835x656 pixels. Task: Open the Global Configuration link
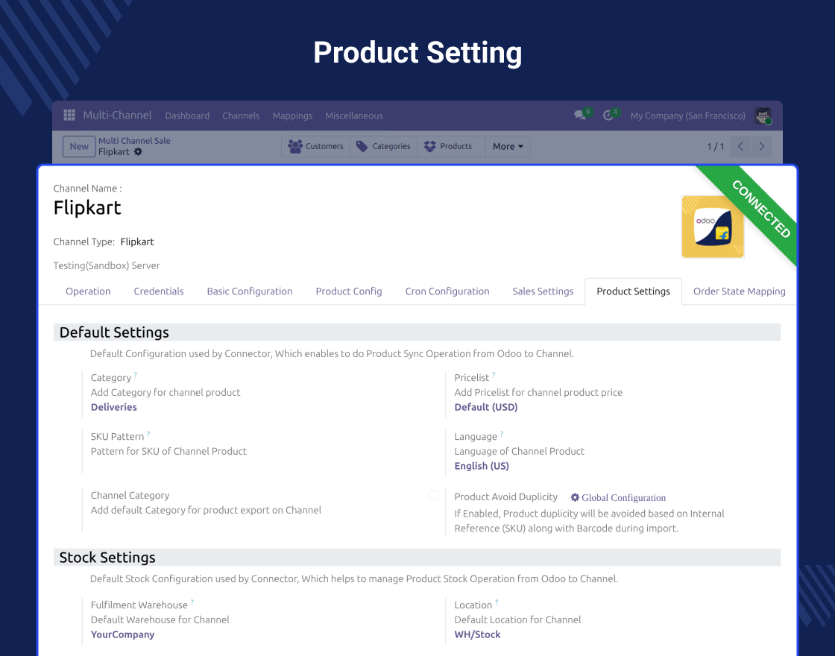click(x=623, y=497)
